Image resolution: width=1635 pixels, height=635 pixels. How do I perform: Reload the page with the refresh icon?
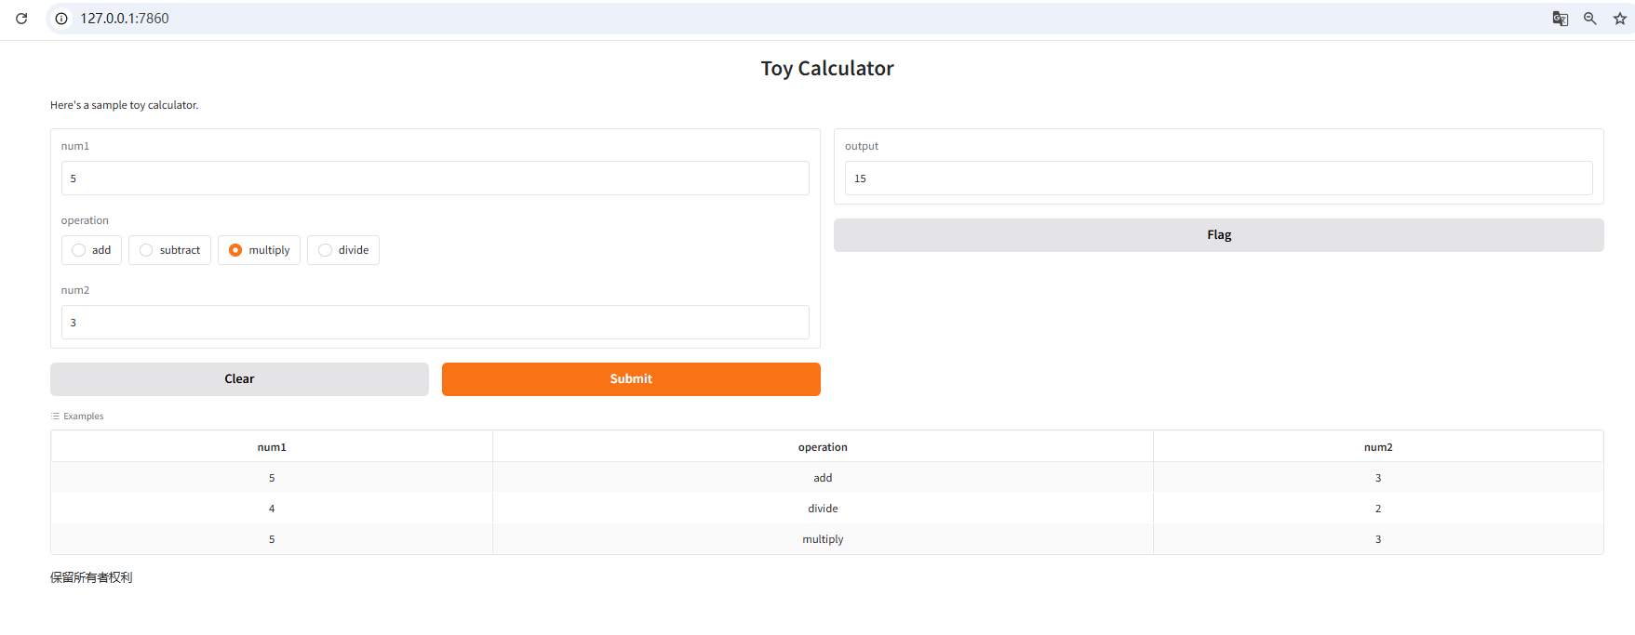coord(21,19)
